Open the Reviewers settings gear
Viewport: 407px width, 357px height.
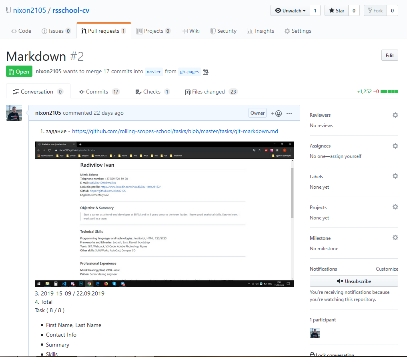(x=395, y=115)
